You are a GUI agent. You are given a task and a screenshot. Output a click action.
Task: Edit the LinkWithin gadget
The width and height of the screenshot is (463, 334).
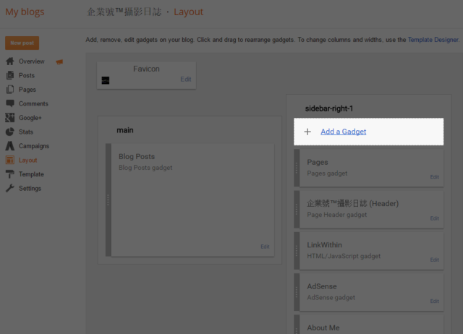(434, 260)
